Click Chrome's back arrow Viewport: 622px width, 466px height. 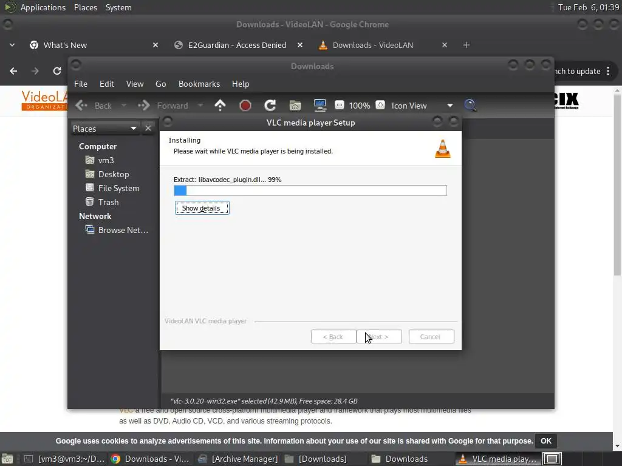pyautogui.click(x=13, y=71)
